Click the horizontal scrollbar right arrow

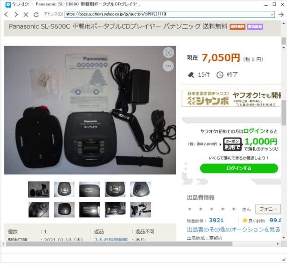pos(278,244)
